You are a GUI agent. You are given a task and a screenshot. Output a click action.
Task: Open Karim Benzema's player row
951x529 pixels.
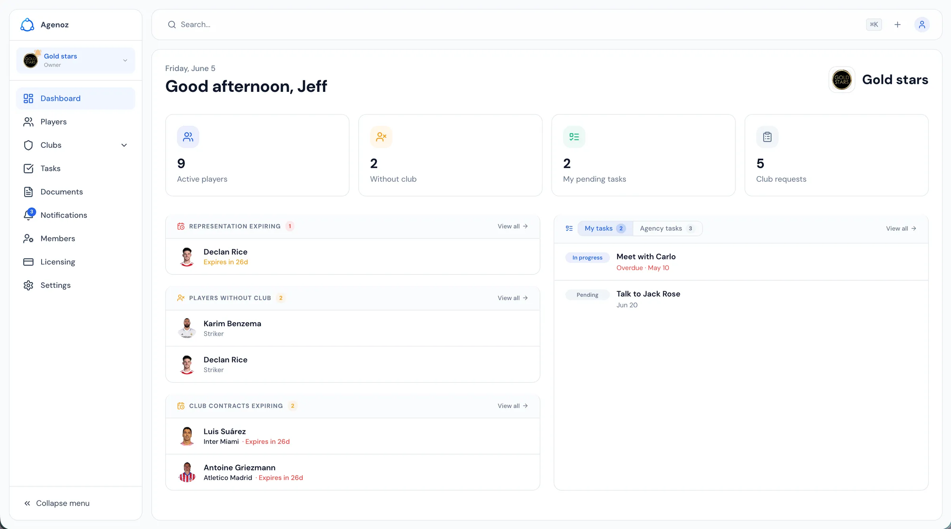(353, 328)
